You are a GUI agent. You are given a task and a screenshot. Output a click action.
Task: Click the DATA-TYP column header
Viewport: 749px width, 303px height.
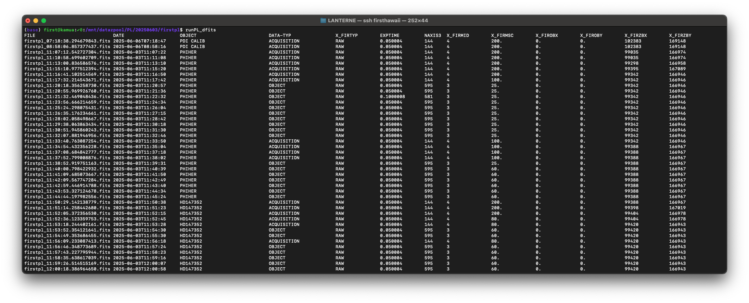point(280,35)
